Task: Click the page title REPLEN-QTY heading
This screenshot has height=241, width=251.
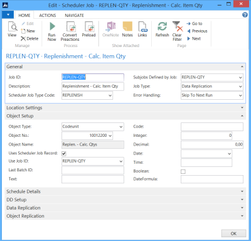Action: (66, 56)
